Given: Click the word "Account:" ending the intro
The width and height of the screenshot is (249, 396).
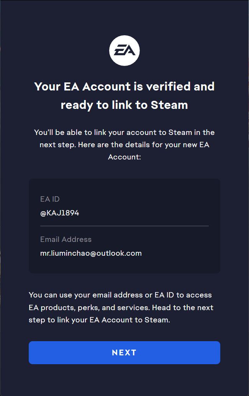Looking at the screenshot, I should coord(124,157).
